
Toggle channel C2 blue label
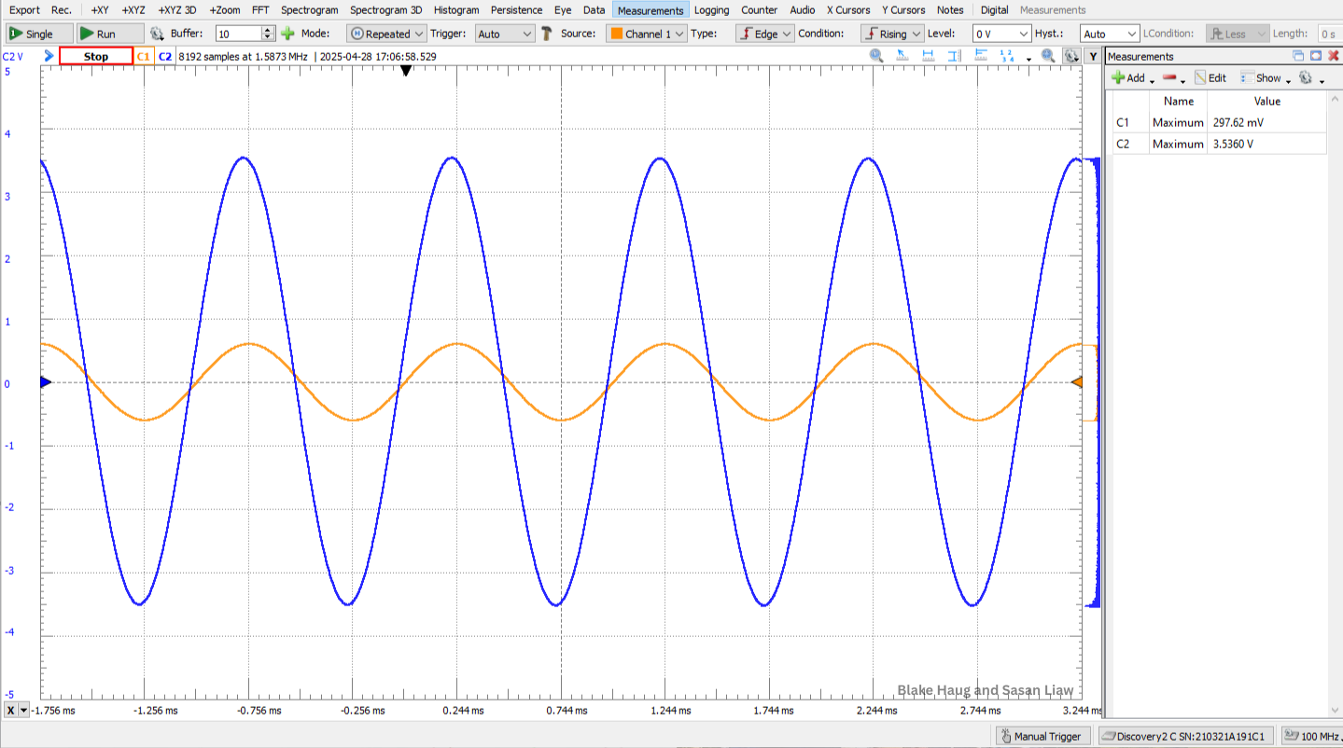pyautogui.click(x=164, y=56)
